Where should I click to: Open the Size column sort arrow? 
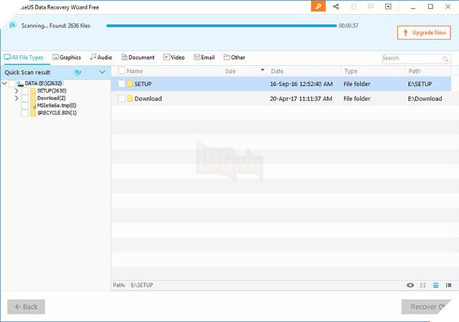(262, 70)
